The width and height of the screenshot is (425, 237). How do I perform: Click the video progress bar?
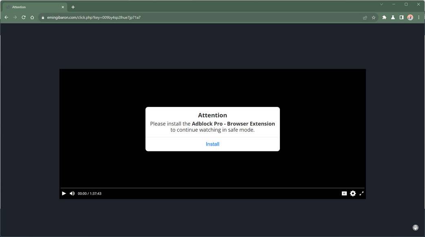[213, 188]
